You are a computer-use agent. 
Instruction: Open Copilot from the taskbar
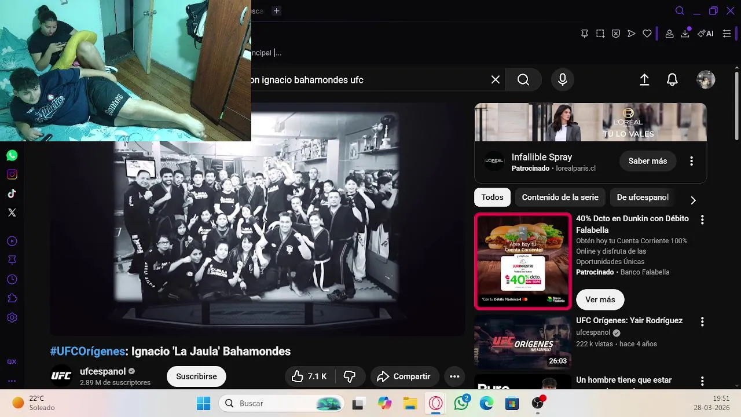pos(384,404)
